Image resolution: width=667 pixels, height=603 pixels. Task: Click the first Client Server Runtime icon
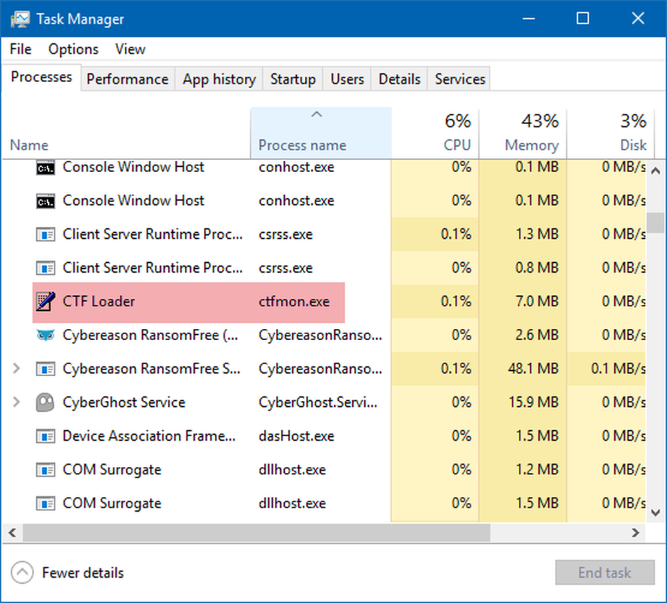click(45, 235)
